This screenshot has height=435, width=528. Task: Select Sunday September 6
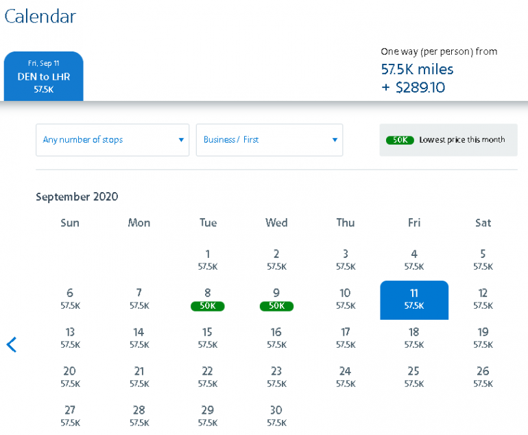[70, 299]
